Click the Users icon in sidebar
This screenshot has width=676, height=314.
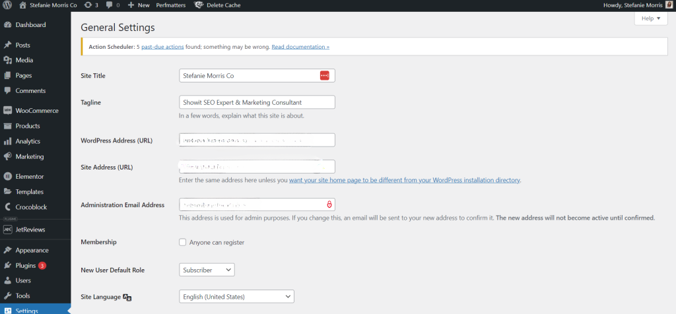[x=7, y=281]
